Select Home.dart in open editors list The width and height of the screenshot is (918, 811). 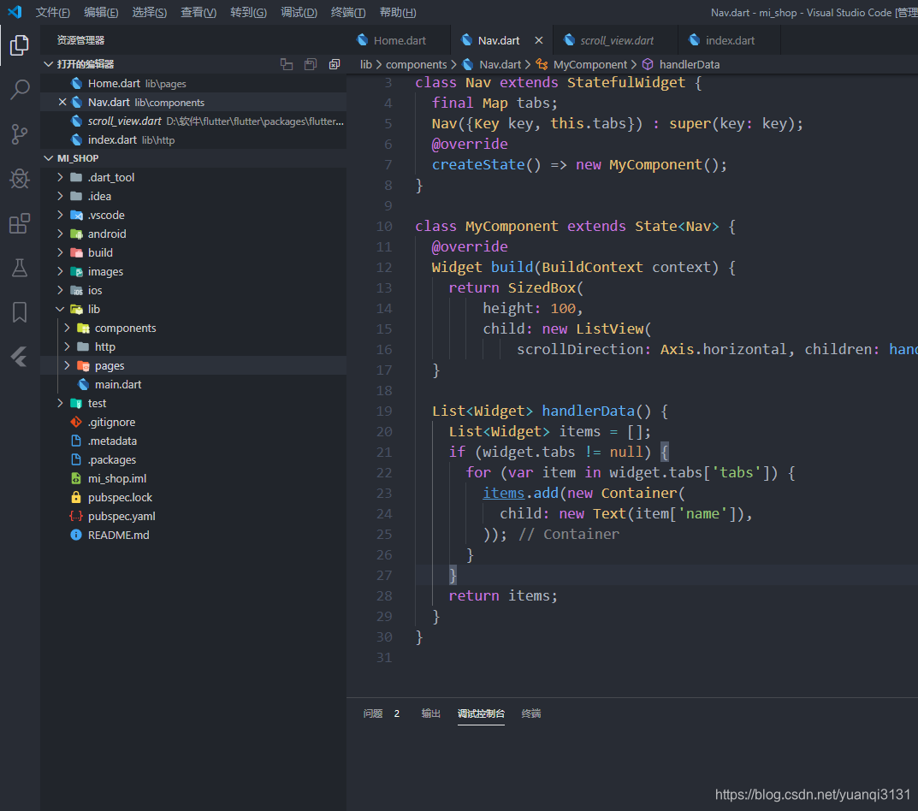[193, 83]
